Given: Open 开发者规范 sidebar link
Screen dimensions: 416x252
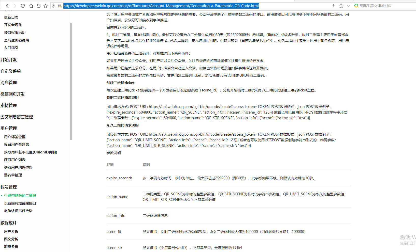Looking at the screenshot, I should pyautogui.click(x=13, y=25).
